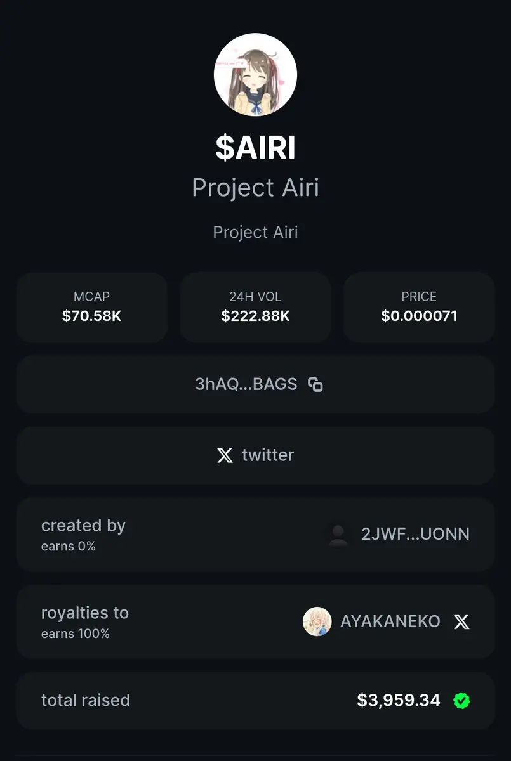Click the $AIRI ticker heading

click(x=256, y=148)
